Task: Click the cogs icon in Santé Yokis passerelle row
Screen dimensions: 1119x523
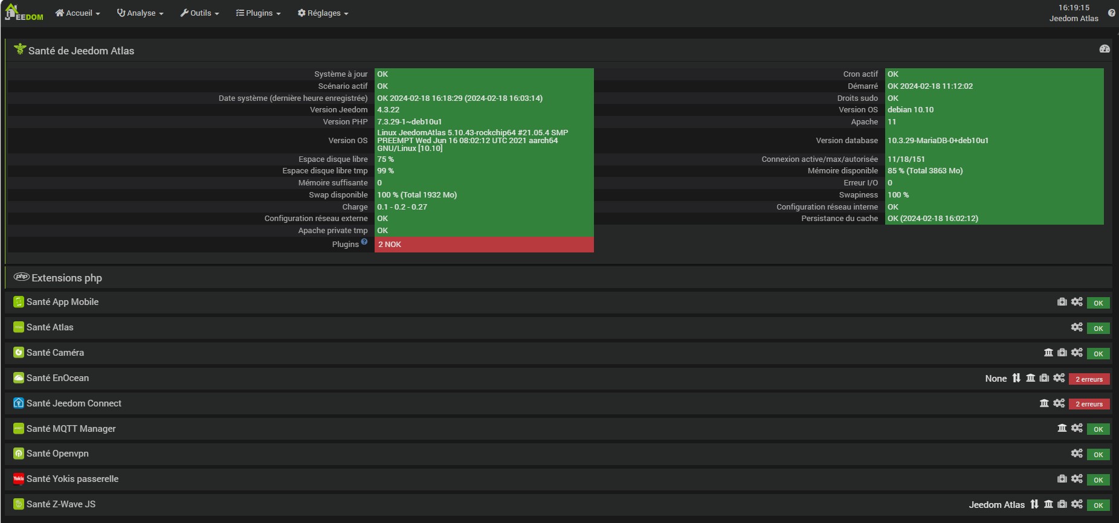Action: 1077,479
